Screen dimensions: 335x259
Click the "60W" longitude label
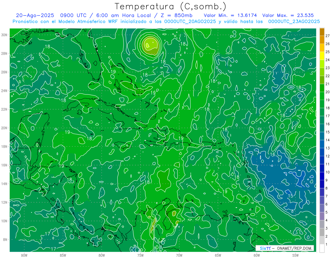(x=257, y=255)
